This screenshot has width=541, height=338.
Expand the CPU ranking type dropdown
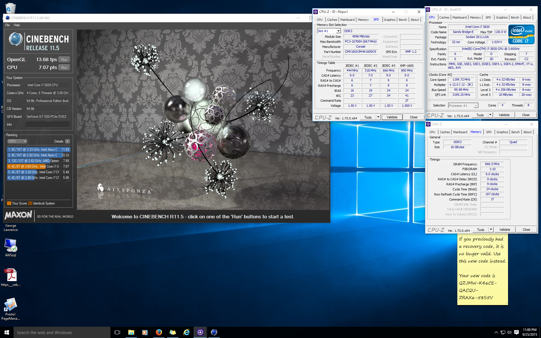coord(17,141)
